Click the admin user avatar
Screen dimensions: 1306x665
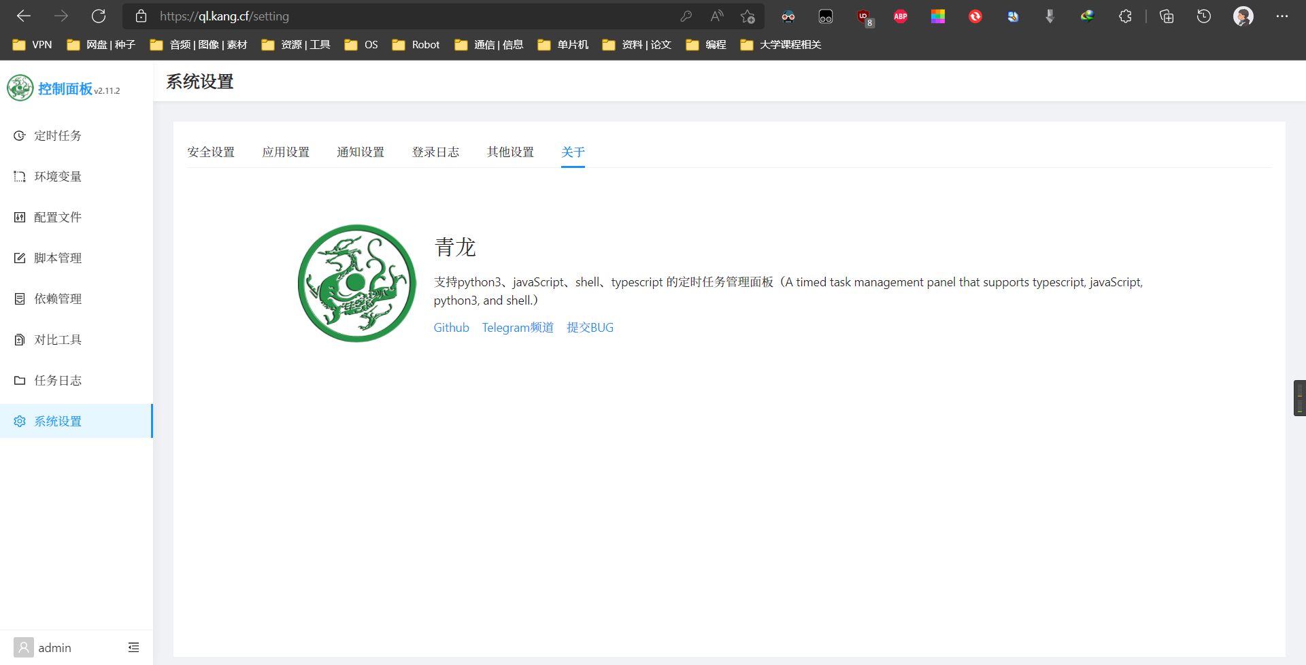click(x=24, y=647)
